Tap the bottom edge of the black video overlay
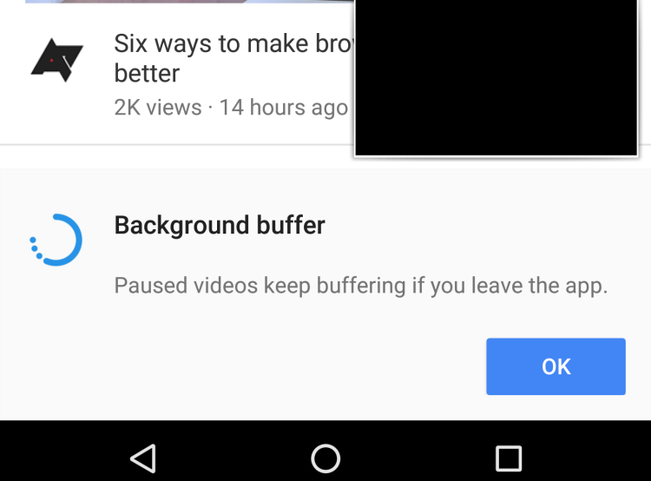The image size is (651, 481). [x=496, y=155]
